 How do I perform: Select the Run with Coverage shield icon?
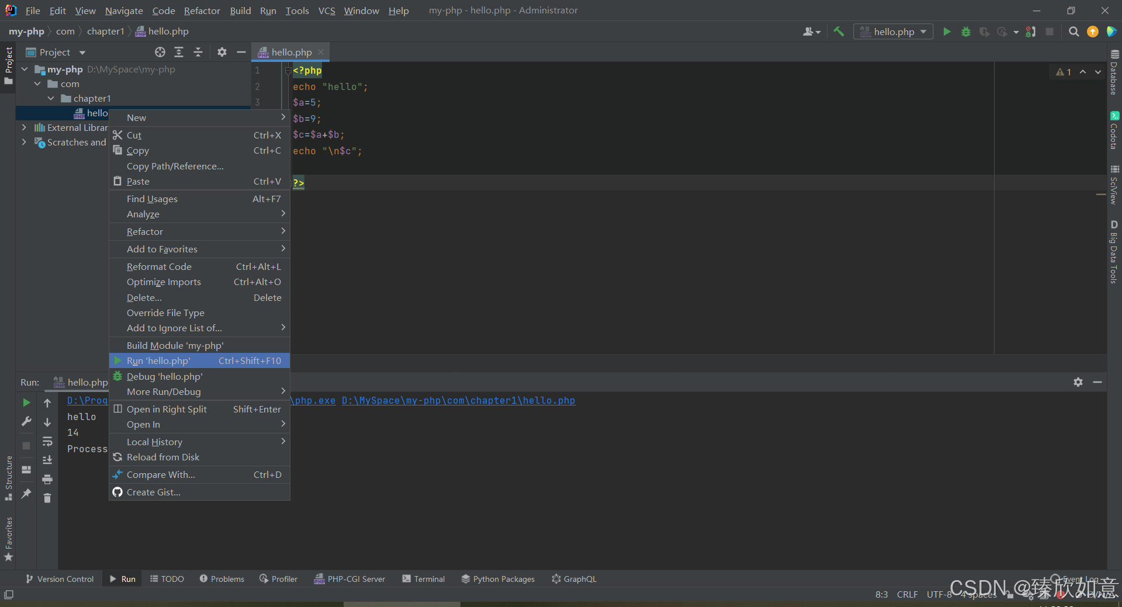click(x=985, y=32)
